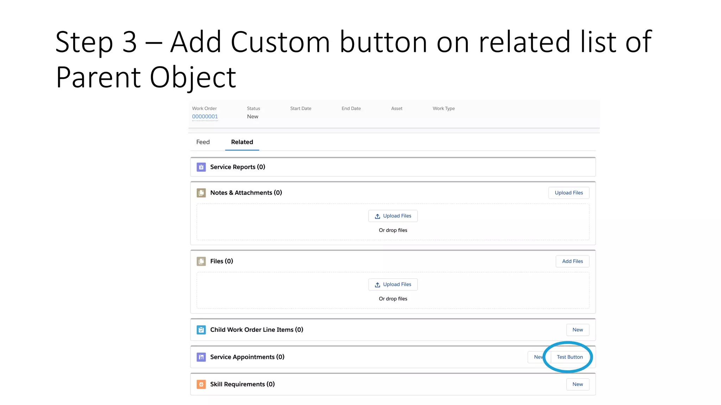Screen dimensions: 721x405
Task: Open the Notes & Attachments (0) list
Action: pyautogui.click(x=246, y=193)
